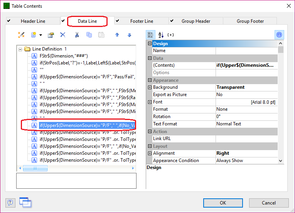Click the help question mark icon
Image resolution: width=295 pixels, height=213 pixels.
click(x=10, y=203)
